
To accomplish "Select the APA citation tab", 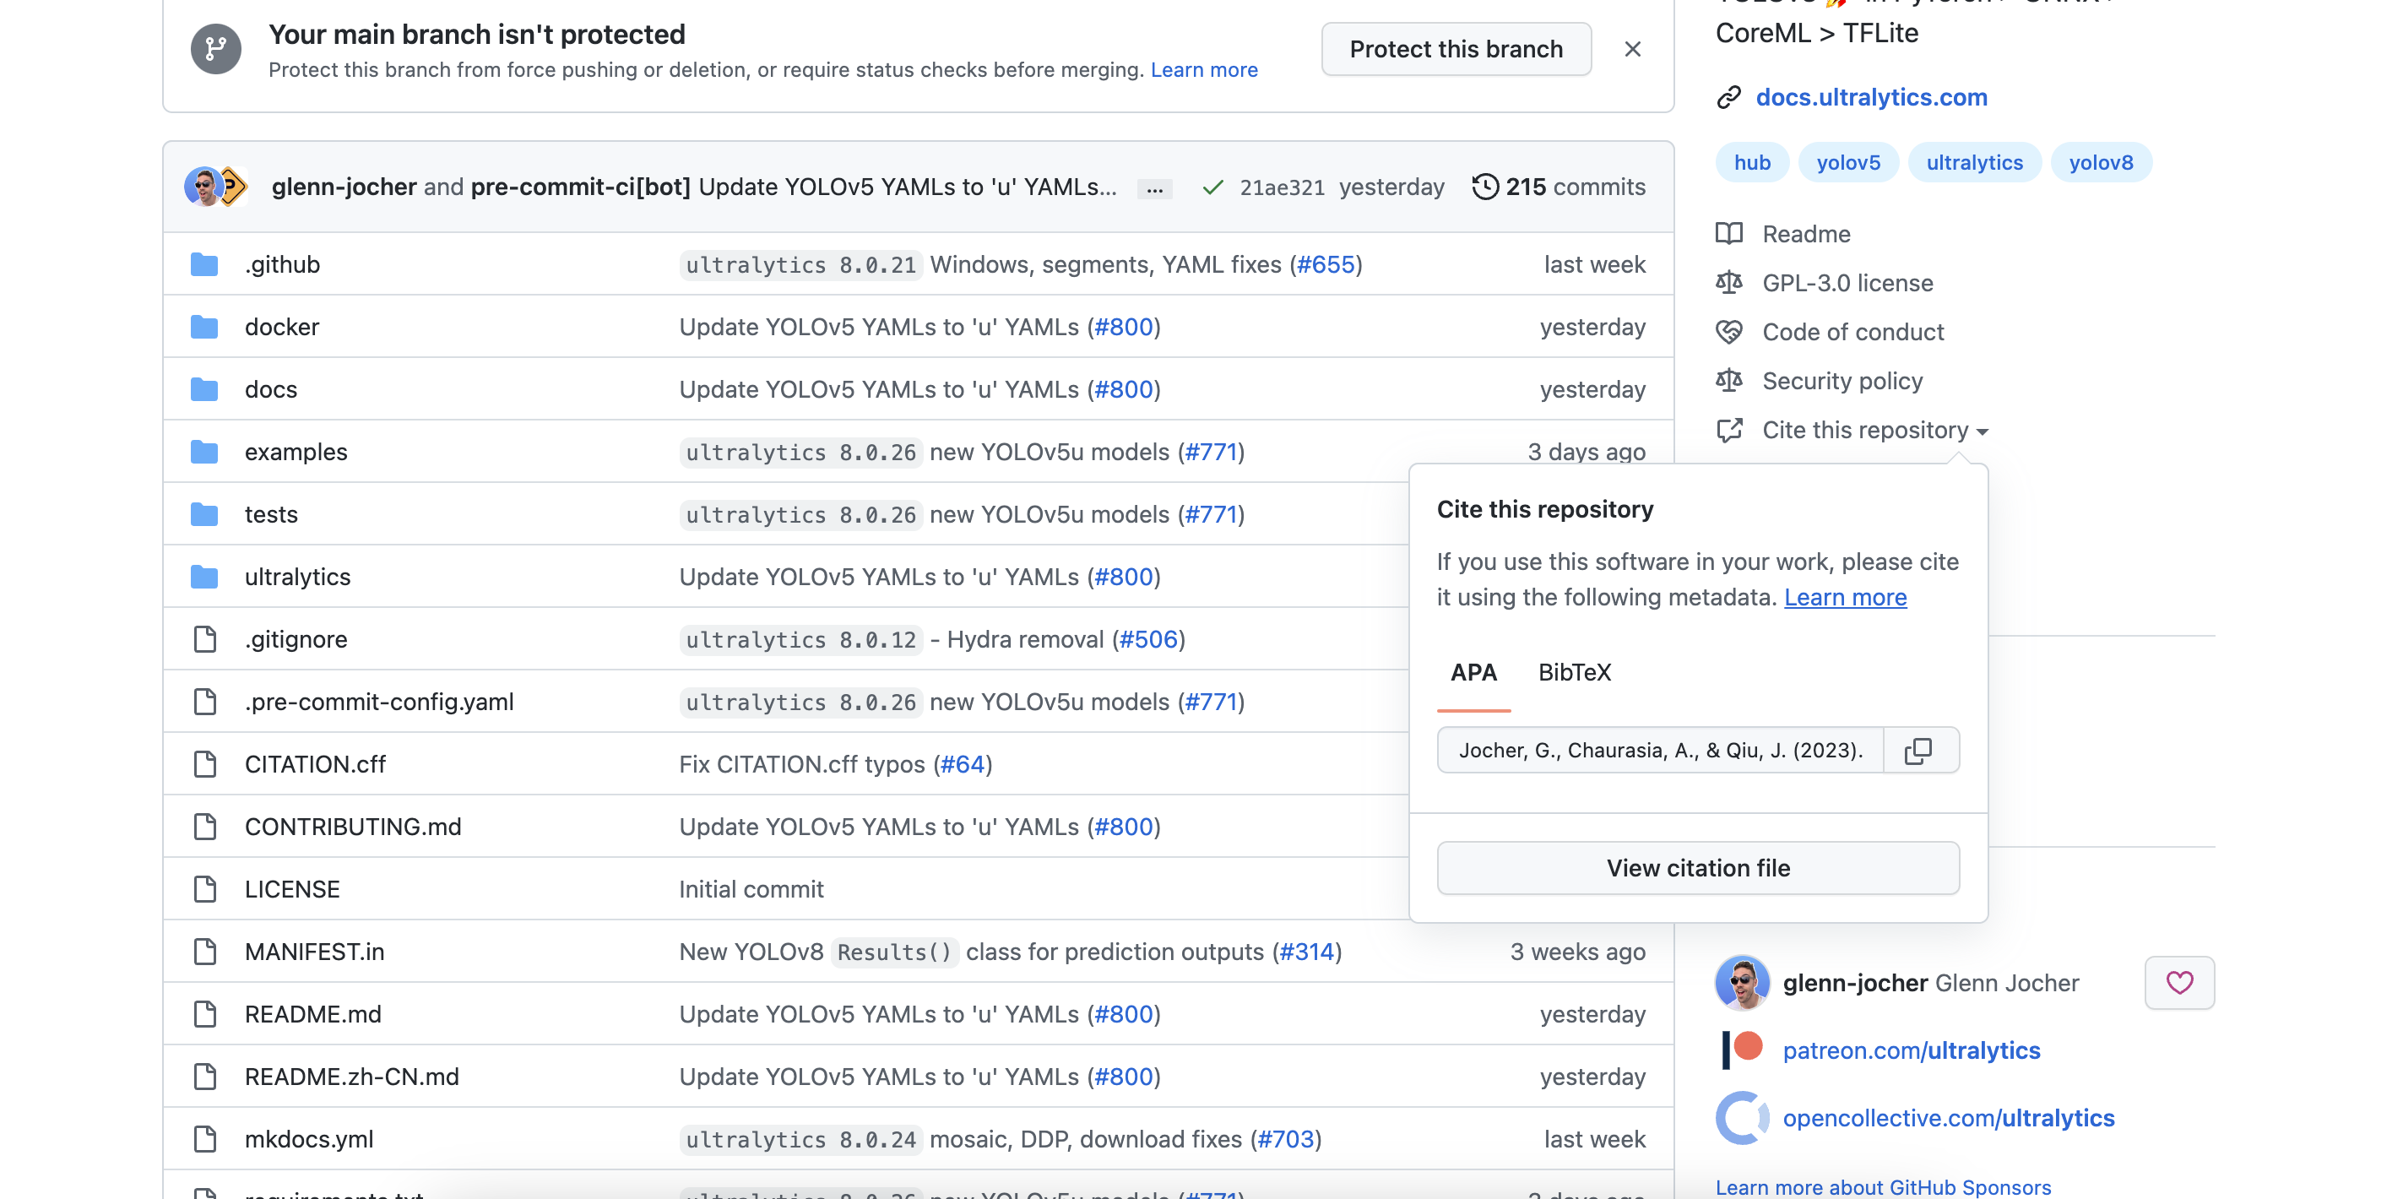I will click(x=1473, y=672).
